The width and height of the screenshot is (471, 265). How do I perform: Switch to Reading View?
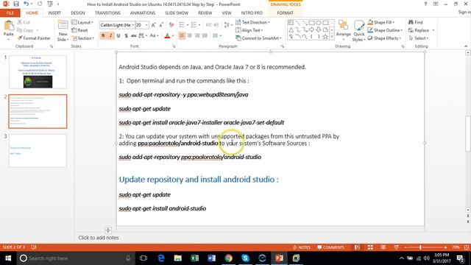pyautogui.click(x=383, y=247)
